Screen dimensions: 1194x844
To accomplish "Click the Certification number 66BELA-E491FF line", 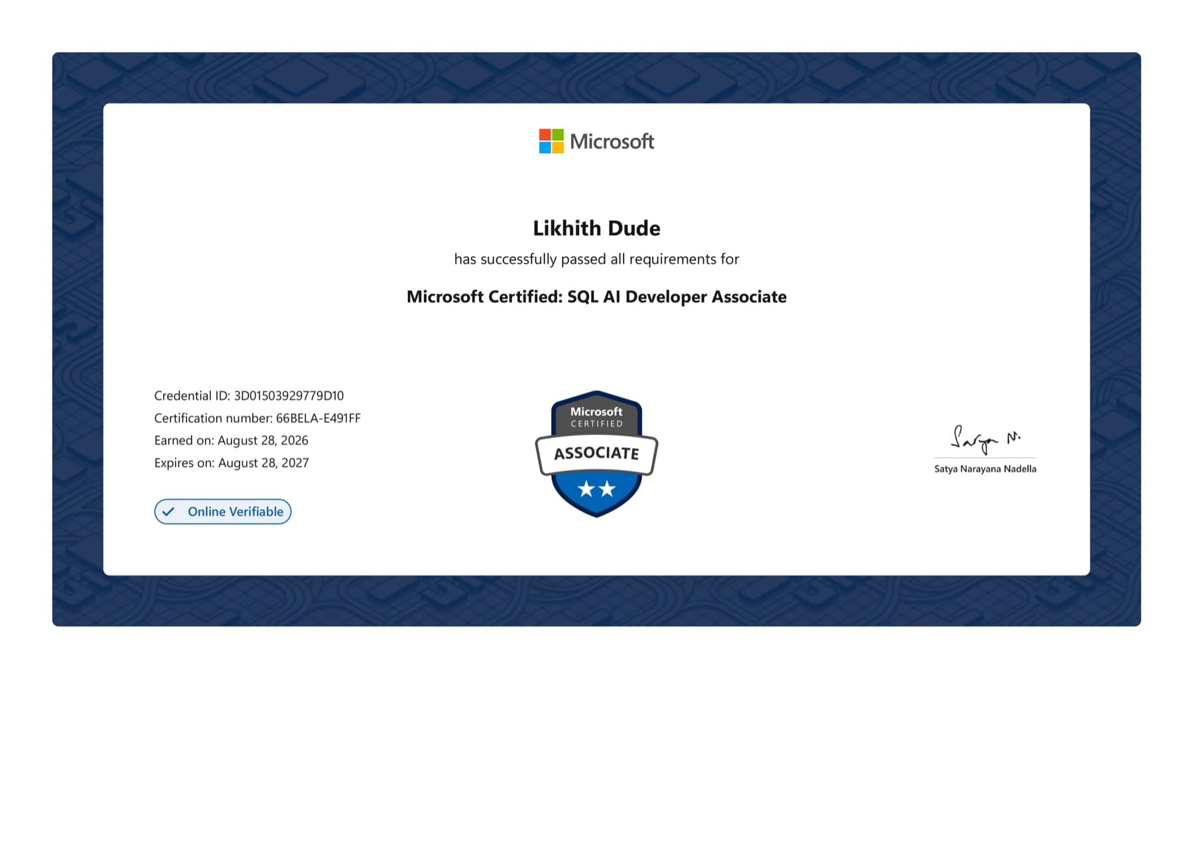I will (x=257, y=418).
